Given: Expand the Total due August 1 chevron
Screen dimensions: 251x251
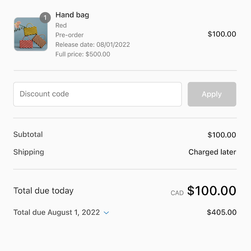Looking at the screenshot, I should click(x=106, y=213).
